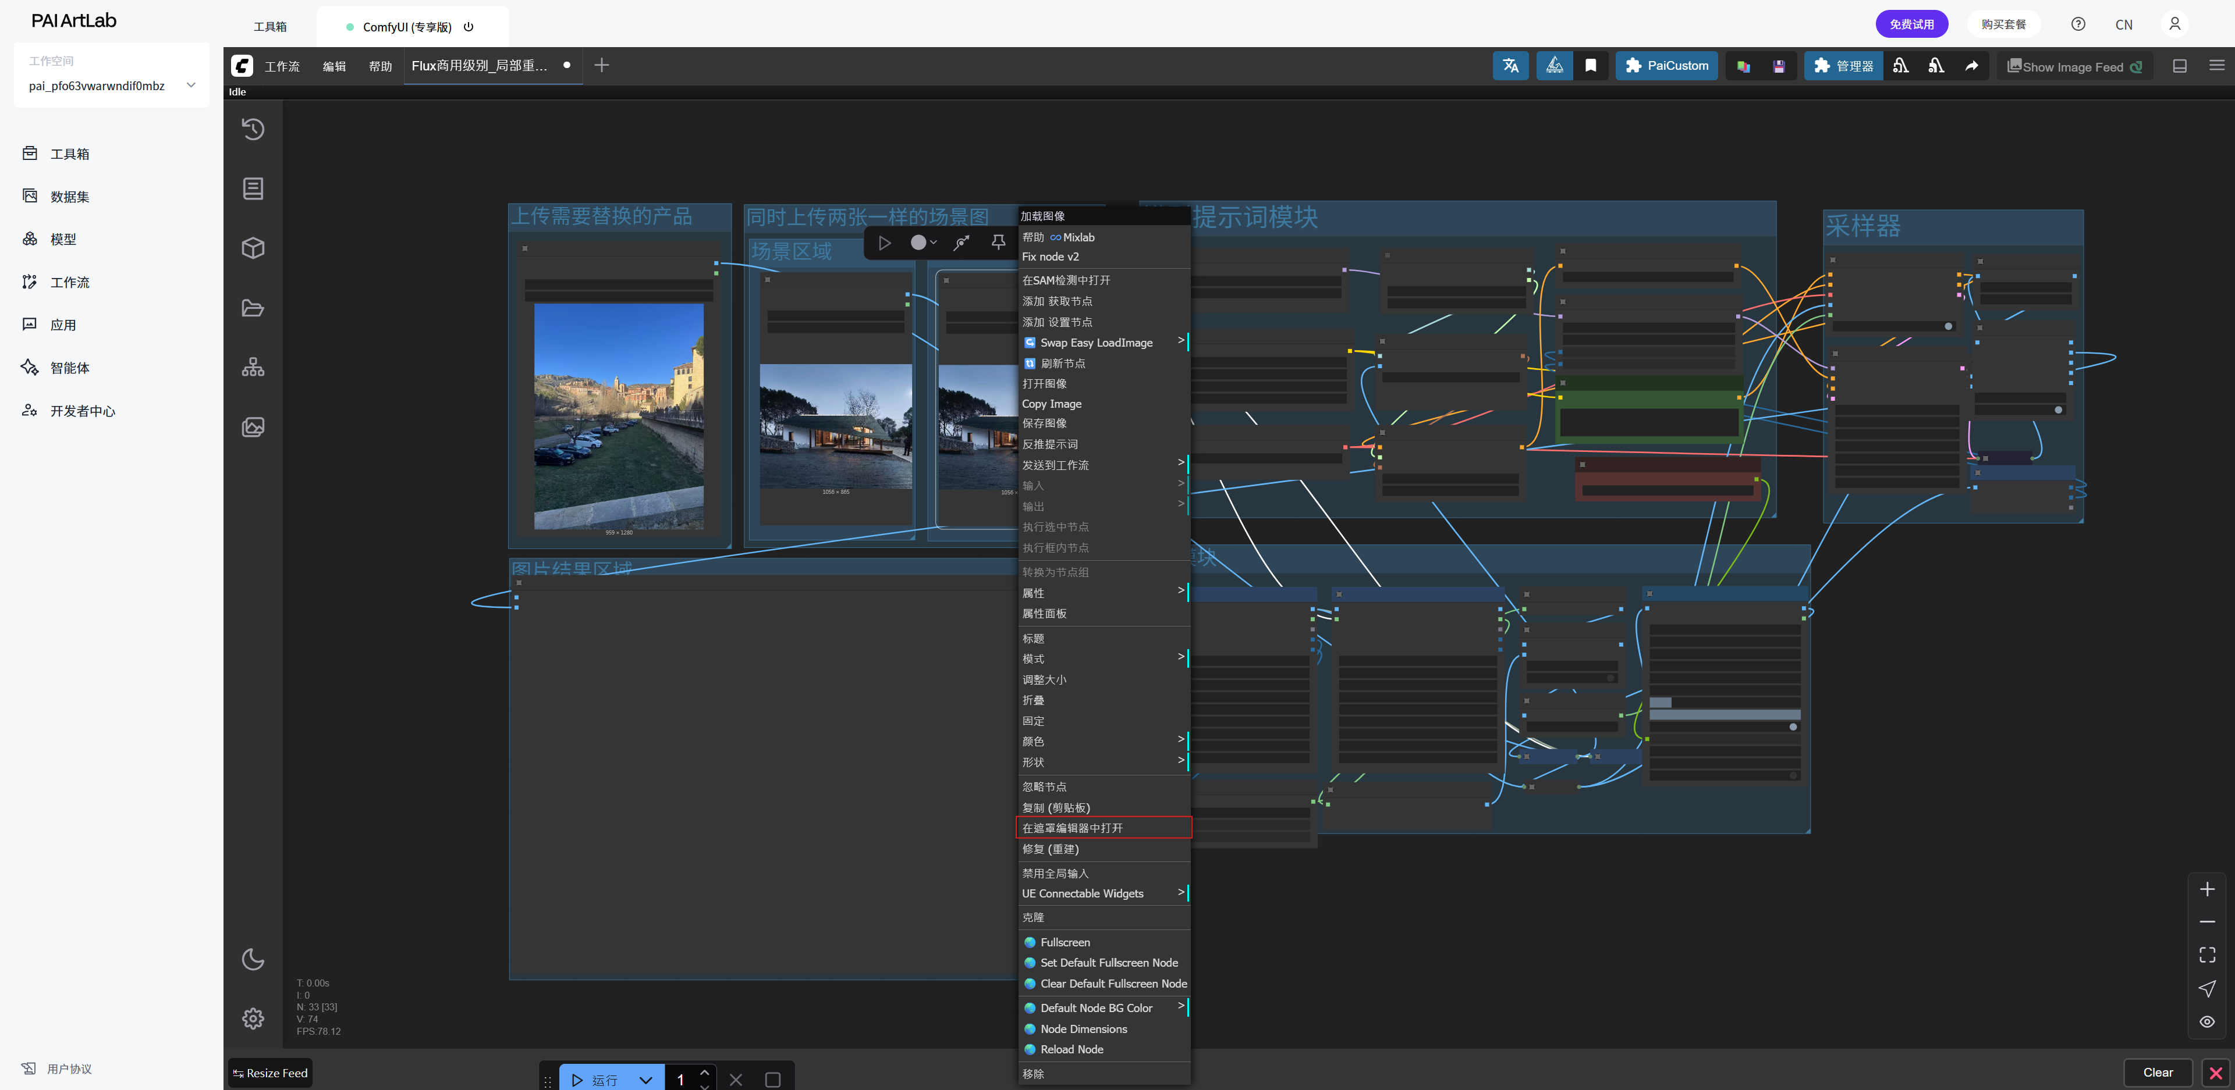Toggle dark theme moon icon
The image size is (2235, 1090).
253,959
